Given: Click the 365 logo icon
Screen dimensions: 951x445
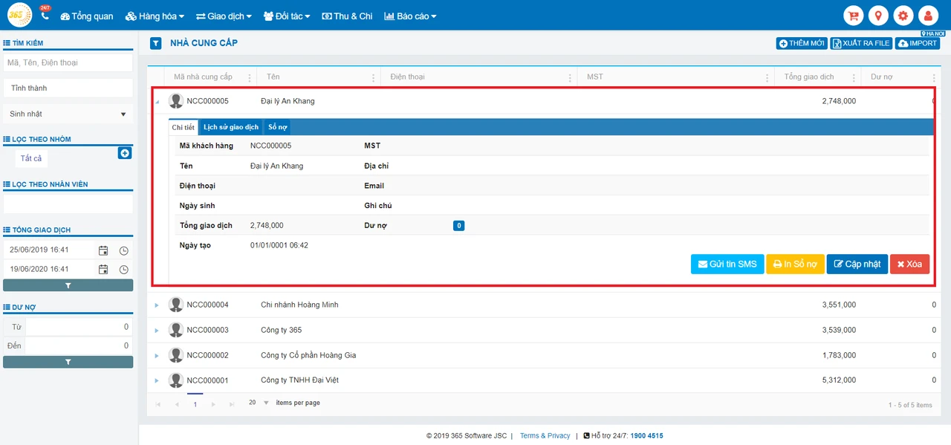Looking at the screenshot, I should pyautogui.click(x=19, y=15).
